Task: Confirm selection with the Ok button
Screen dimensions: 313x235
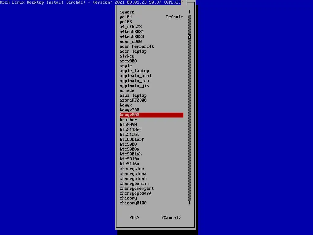Action: [134, 218]
